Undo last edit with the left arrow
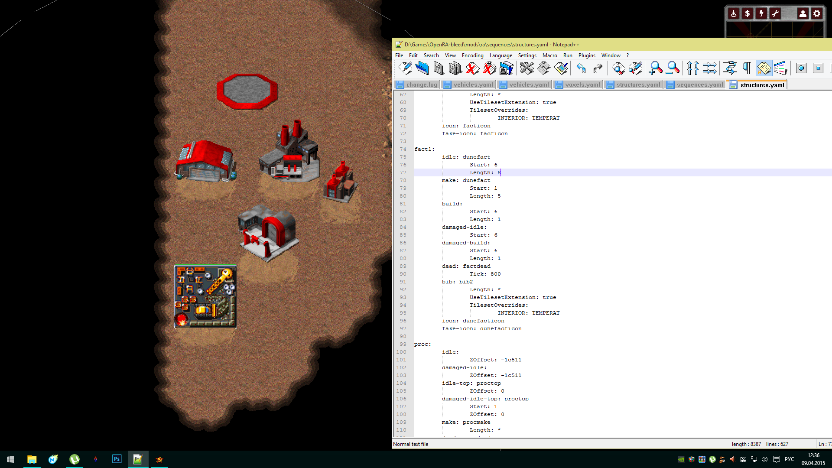 [582, 68]
